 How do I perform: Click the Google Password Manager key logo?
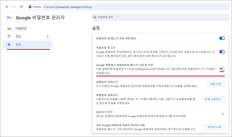click(9, 17)
